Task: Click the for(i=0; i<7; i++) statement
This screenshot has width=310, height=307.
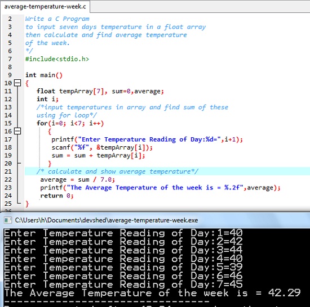Action: click(70, 123)
